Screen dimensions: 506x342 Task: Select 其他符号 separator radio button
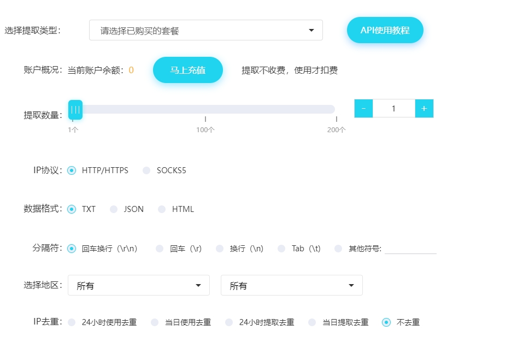[x=338, y=249]
